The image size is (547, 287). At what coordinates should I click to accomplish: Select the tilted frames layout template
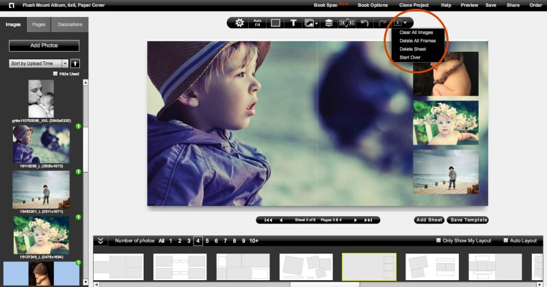[306, 267]
